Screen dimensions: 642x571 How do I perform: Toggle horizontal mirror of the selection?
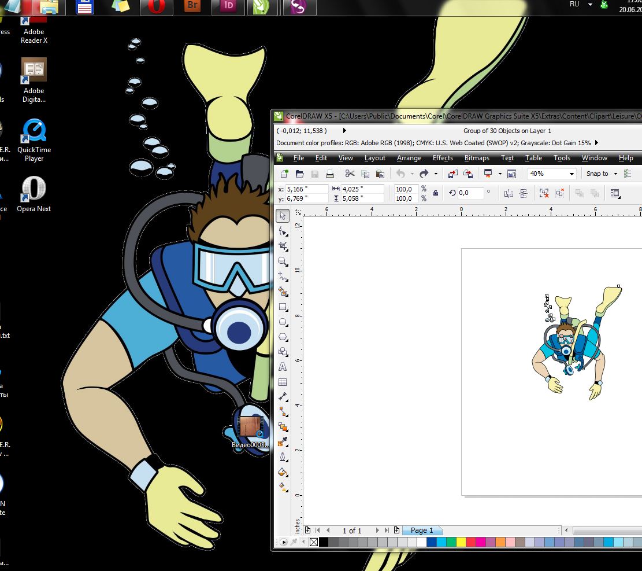(509, 193)
